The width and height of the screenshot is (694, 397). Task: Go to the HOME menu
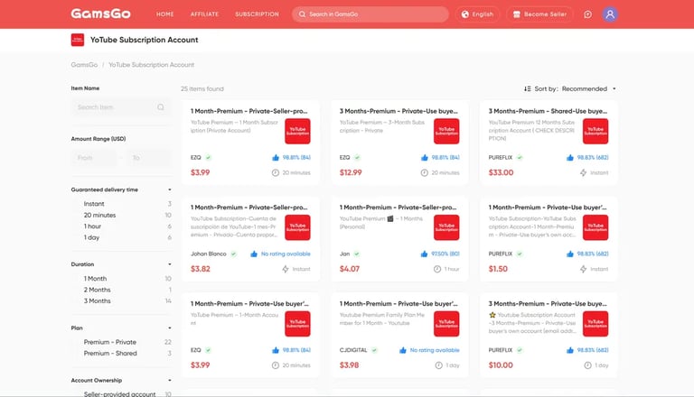pos(165,14)
